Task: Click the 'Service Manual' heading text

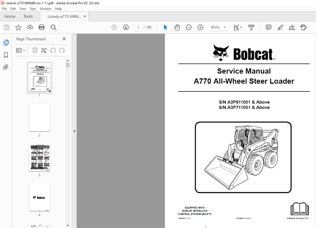Action: coord(244,71)
